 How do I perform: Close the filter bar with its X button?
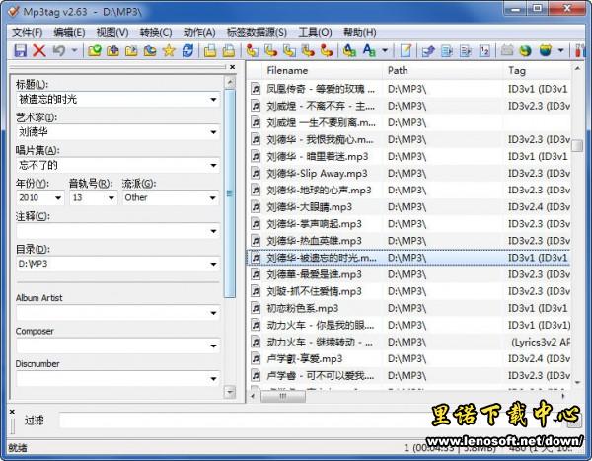click(x=12, y=412)
